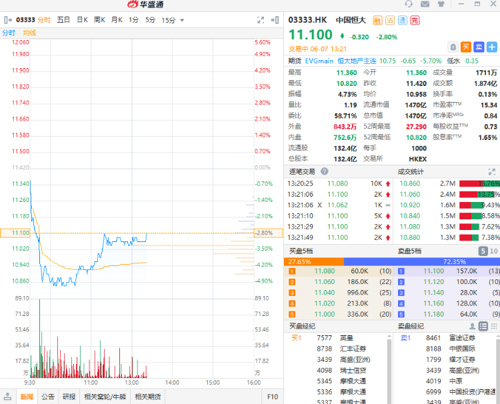The image size is (500, 404).
Task: Toggle the 分时 line legend
Action: pos(9,33)
